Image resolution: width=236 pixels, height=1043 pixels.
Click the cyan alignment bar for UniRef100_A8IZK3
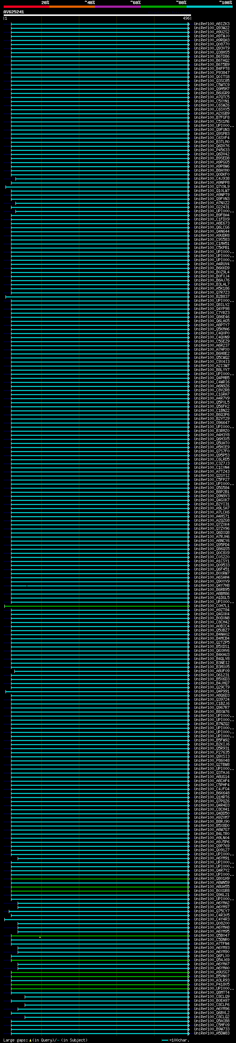[x=100, y=24]
